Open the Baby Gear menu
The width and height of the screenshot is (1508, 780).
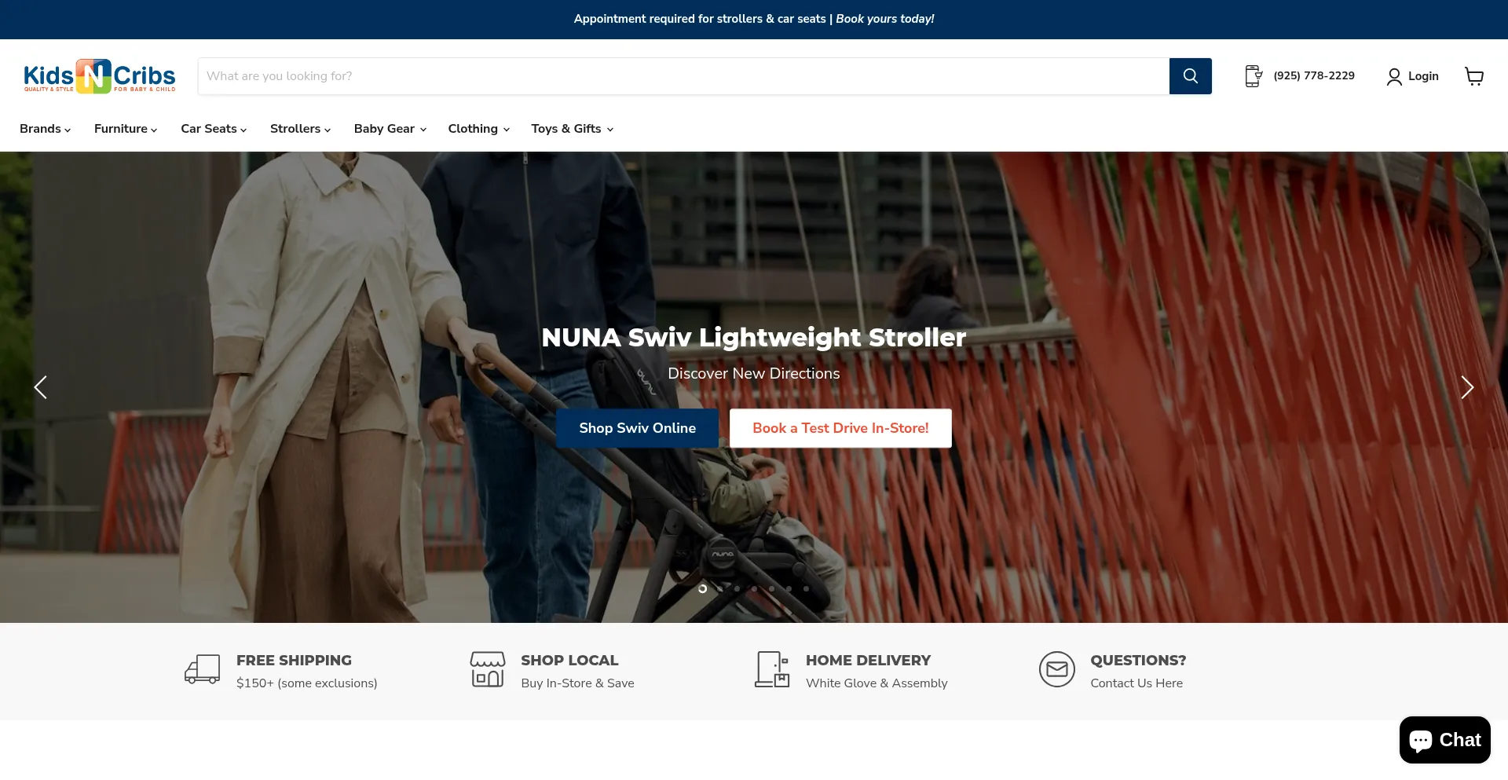[390, 129]
